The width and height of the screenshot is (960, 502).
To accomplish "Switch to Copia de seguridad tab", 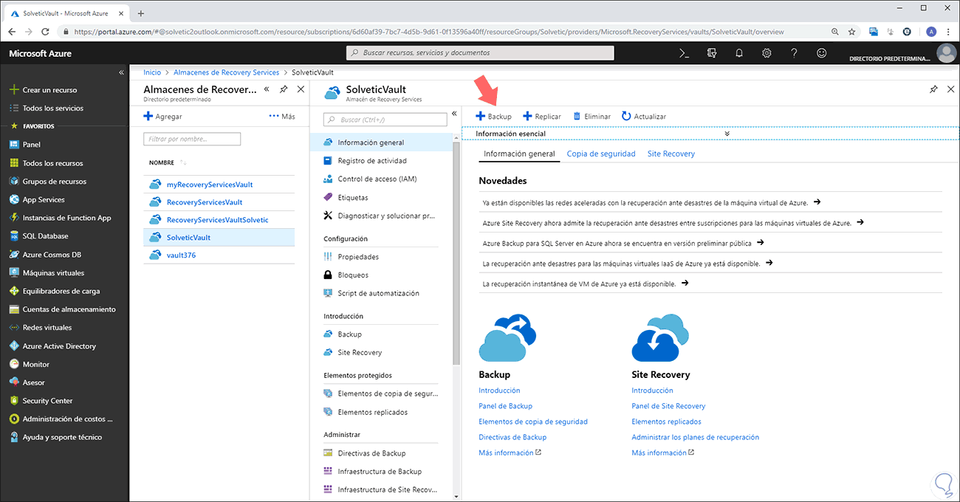I will click(601, 154).
